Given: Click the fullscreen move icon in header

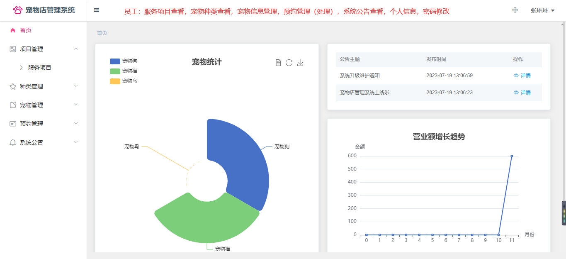Looking at the screenshot, I should click(x=515, y=10).
